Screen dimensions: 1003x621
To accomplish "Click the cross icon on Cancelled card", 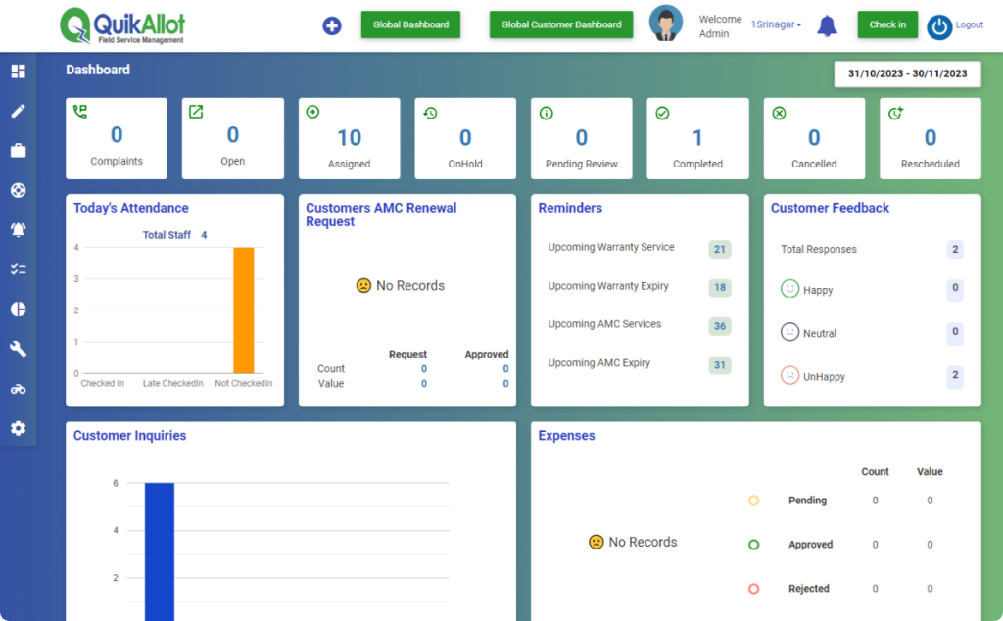I will (x=779, y=114).
